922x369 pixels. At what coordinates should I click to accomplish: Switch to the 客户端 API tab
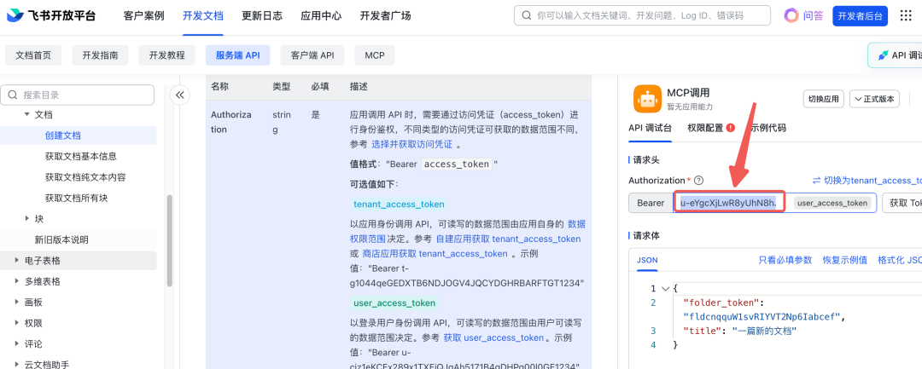tap(312, 55)
